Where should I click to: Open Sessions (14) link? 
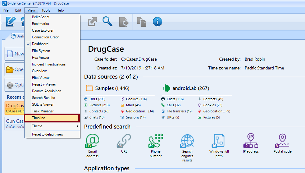(x=135, y=117)
